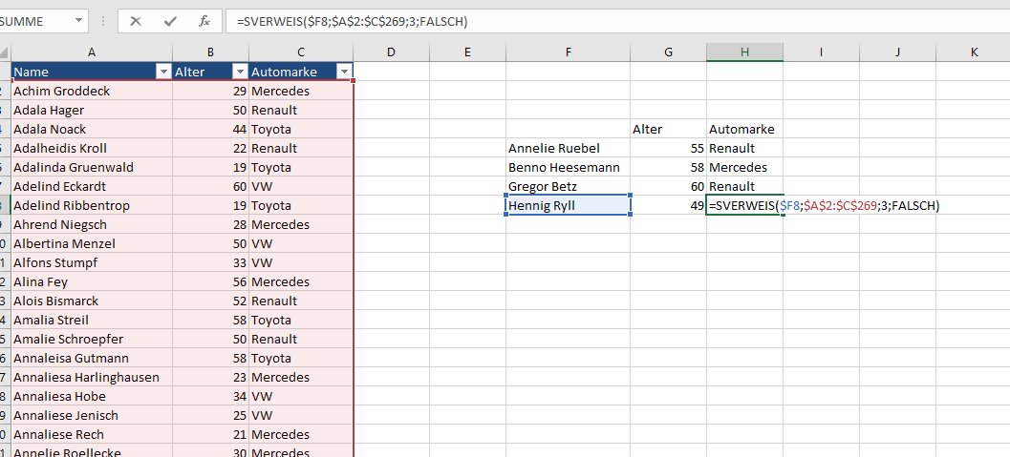Click the cell with Albertina Menzel
The image size is (1010, 457).
pos(92,243)
